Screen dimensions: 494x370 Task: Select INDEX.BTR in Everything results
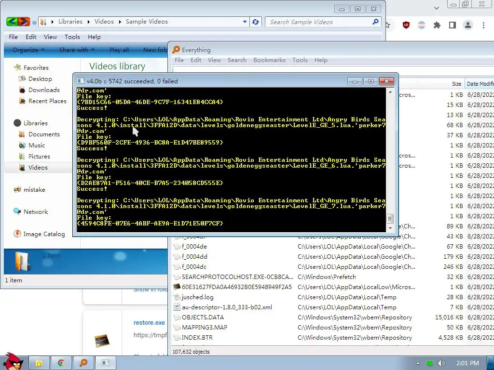197,338
